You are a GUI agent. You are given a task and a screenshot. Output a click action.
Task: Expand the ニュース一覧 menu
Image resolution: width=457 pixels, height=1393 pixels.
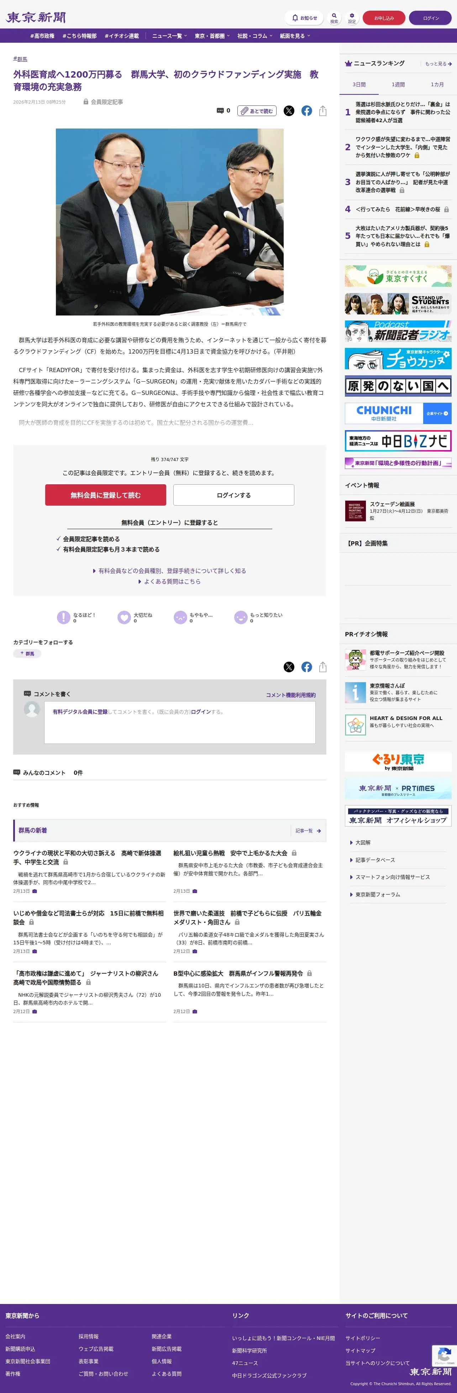pyautogui.click(x=169, y=36)
